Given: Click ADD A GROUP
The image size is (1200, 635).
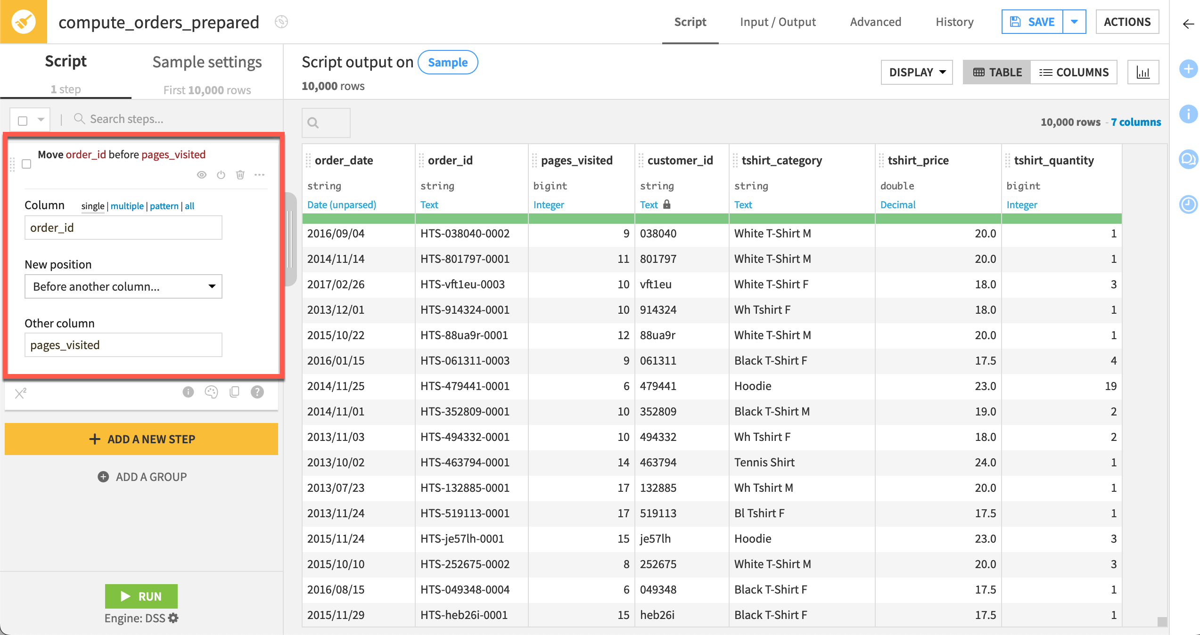Looking at the screenshot, I should (142, 477).
